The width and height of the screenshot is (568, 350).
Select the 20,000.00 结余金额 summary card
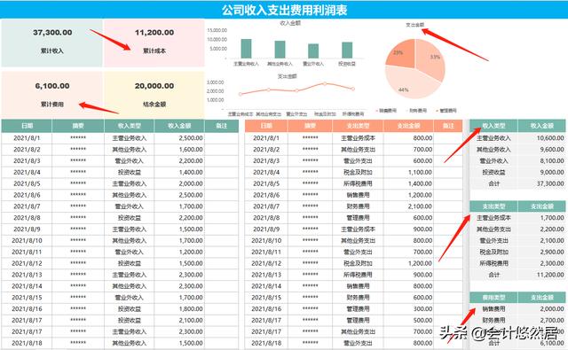(154, 95)
